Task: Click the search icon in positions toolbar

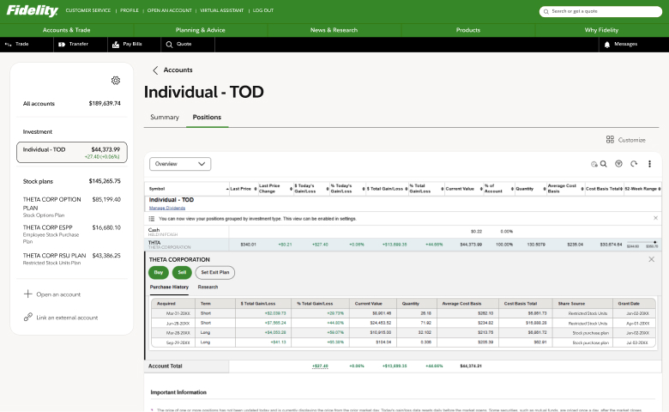Action: [x=603, y=164]
